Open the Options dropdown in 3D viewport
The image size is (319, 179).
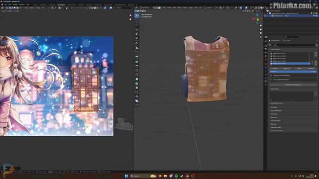tap(259, 11)
